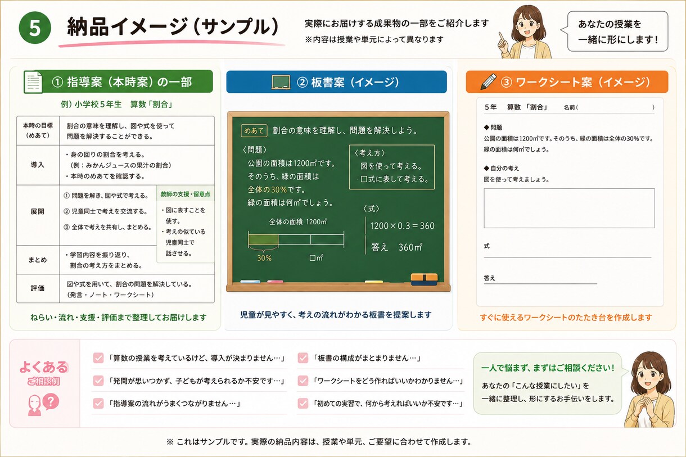Click the person with question mark consultation icon

click(43, 403)
